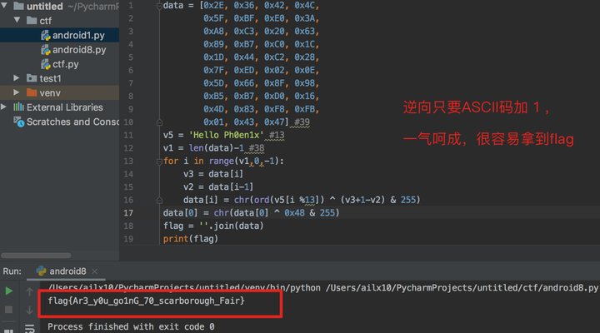
Task: Click the stop process square button
Action: (8, 310)
